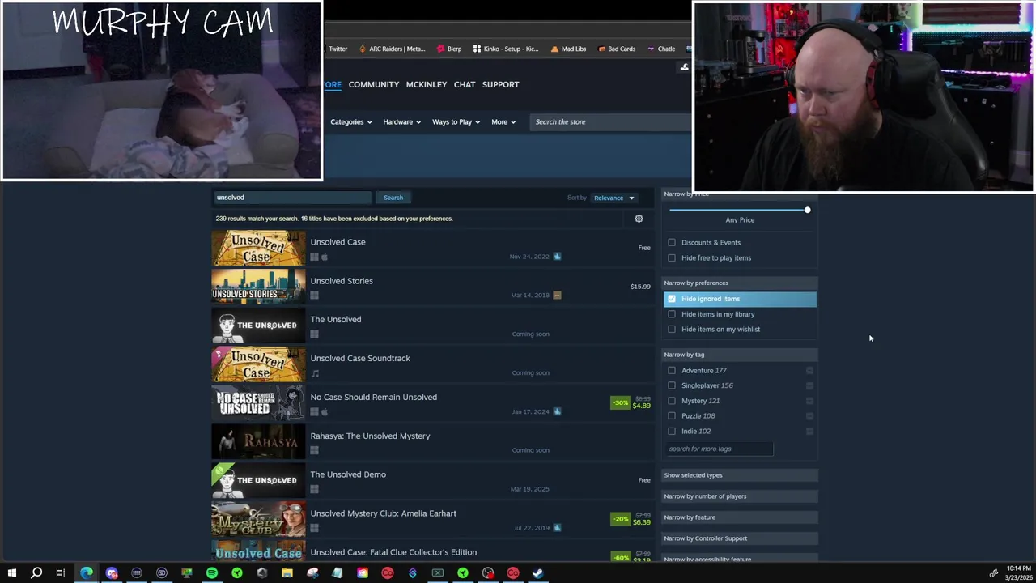Click the Unsolved Stories game thumbnail
Screen dimensions: 1036x583
click(259, 287)
